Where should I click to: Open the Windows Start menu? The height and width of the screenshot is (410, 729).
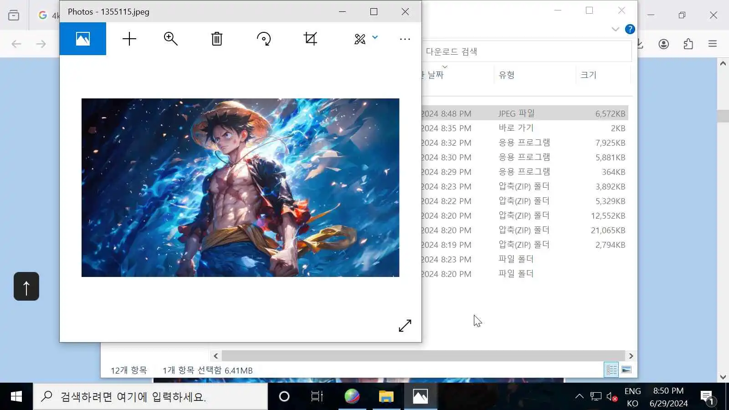pos(16,397)
